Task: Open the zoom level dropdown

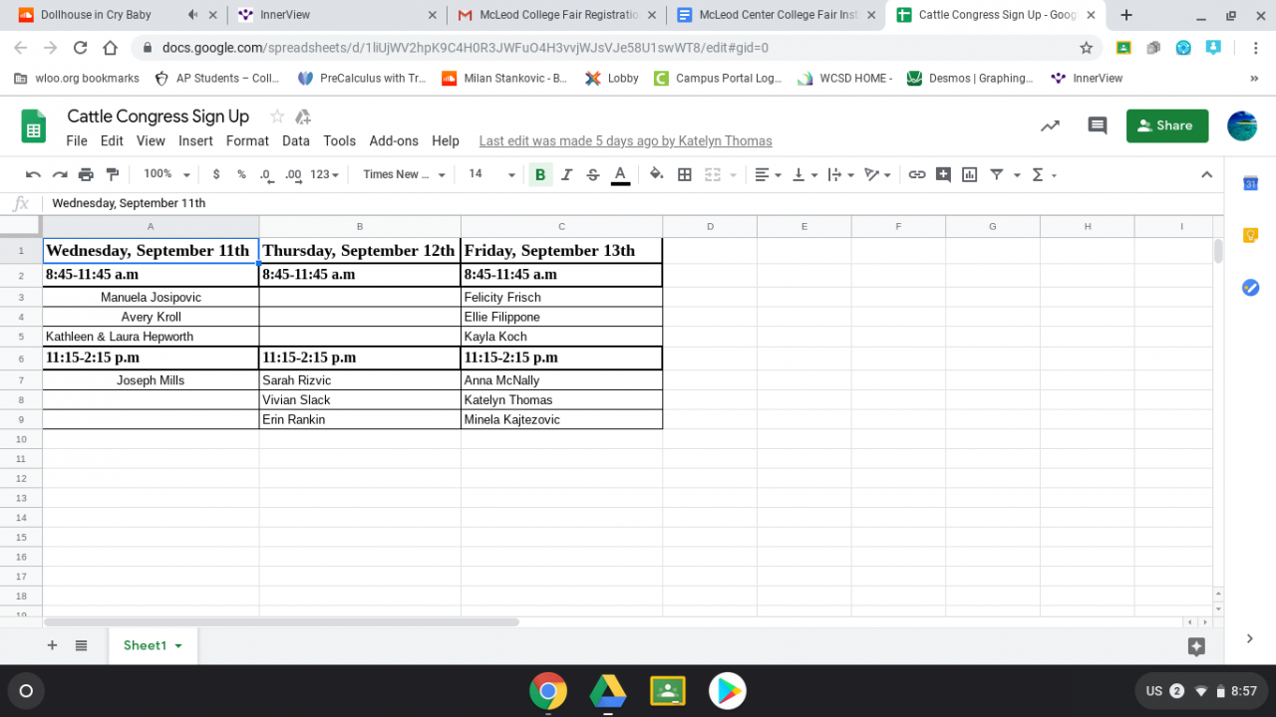Action: click(166, 174)
